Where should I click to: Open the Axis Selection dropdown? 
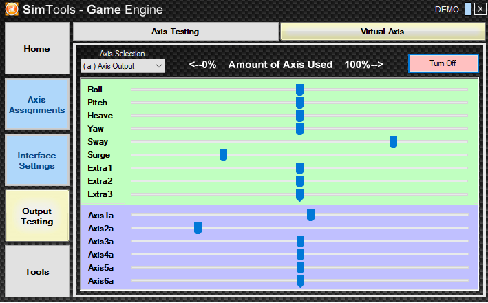point(122,66)
